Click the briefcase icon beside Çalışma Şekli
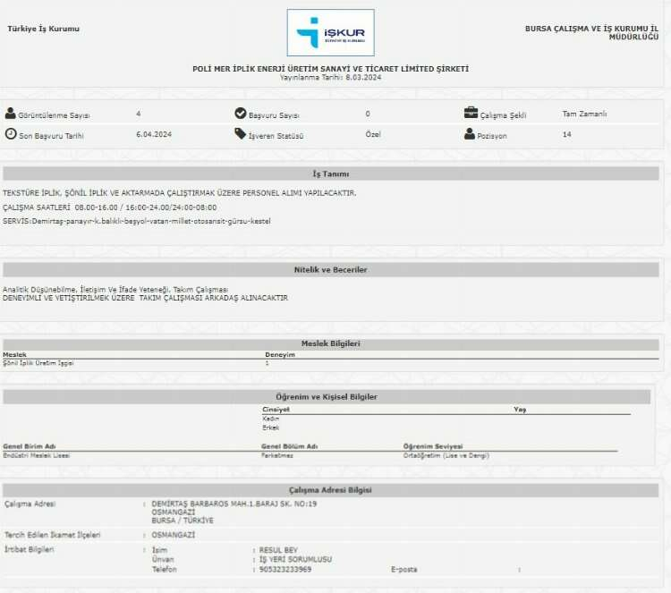The image size is (671, 593). pos(471,114)
